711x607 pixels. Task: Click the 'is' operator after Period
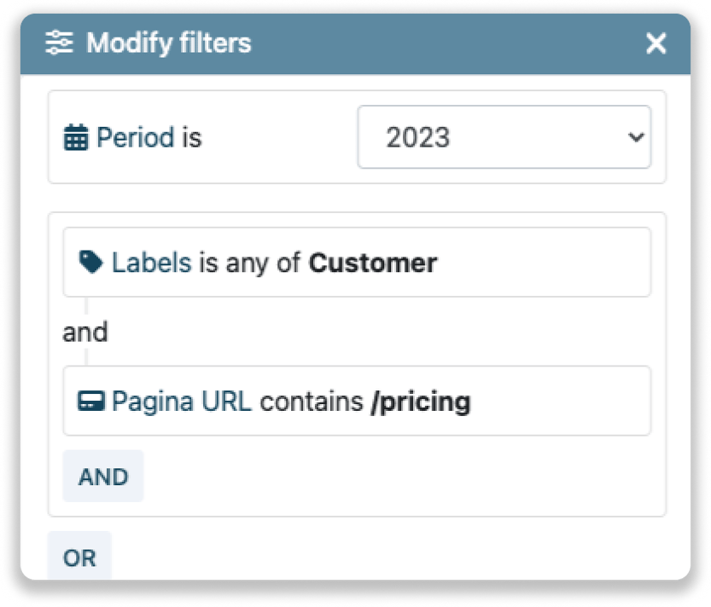pyautogui.click(x=191, y=137)
